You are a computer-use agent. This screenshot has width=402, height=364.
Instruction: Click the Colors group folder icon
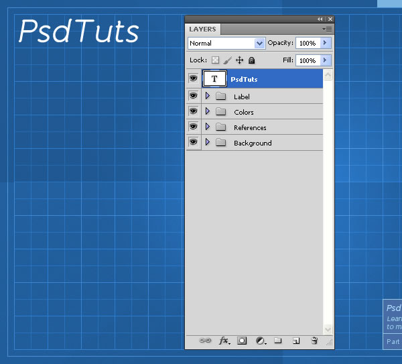[220, 111]
